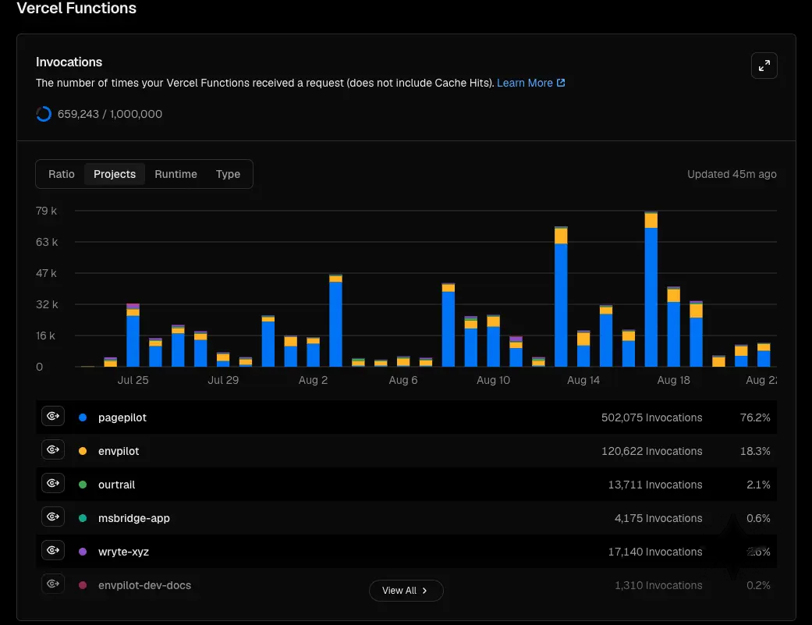Click the red envpilot-dev-docs color dot

(x=83, y=585)
